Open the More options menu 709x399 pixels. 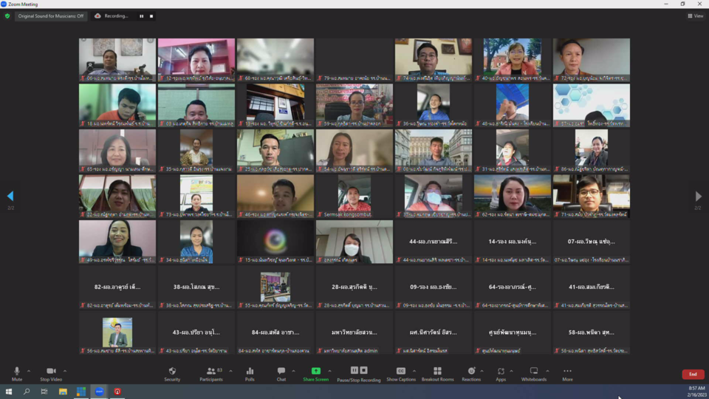pyautogui.click(x=567, y=373)
